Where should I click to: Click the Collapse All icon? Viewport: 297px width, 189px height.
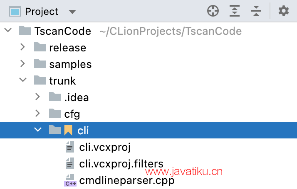[256, 11]
